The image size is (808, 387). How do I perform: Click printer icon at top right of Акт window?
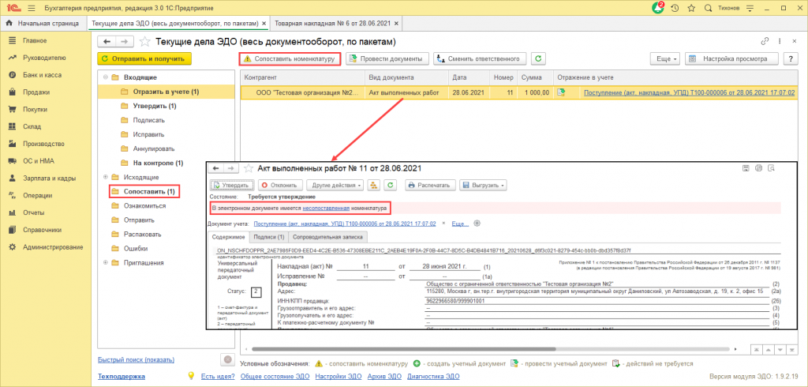pyautogui.click(x=758, y=167)
